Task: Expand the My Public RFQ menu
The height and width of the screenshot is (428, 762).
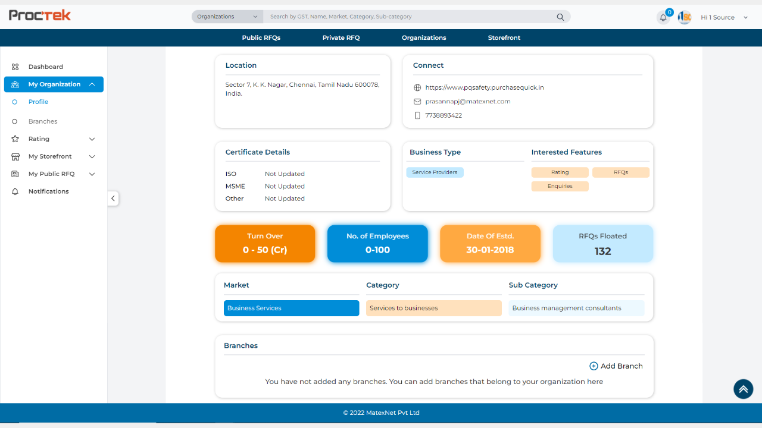Action: pyautogui.click(x=92, y=174)
